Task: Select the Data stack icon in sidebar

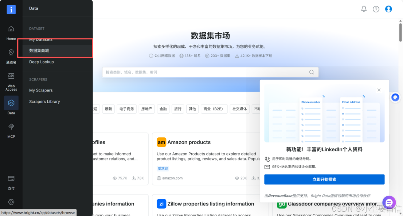Action: [x=11, y=103]
